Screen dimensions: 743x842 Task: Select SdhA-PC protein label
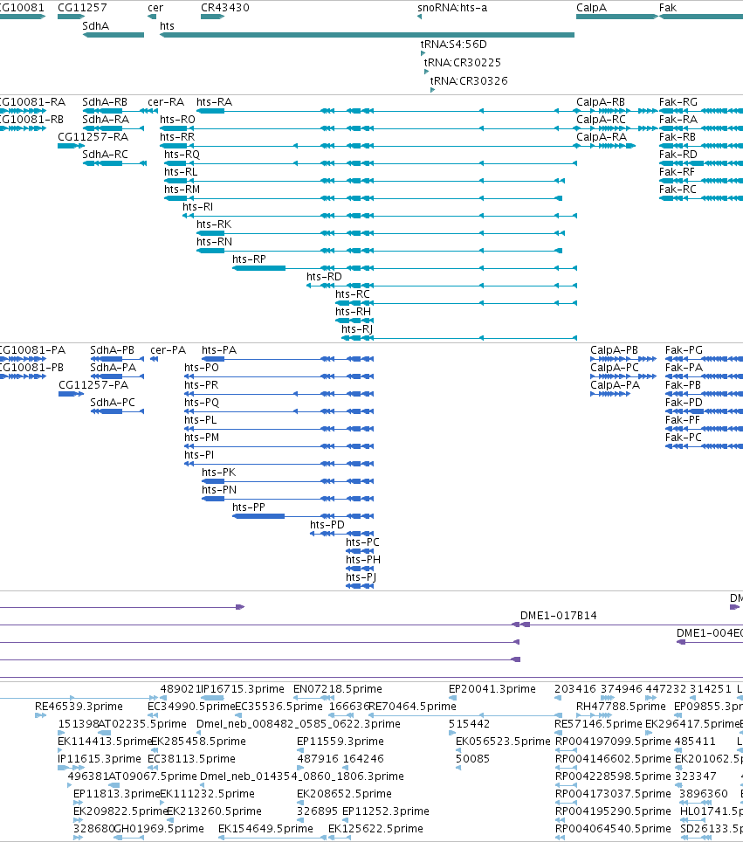point(113,402)
